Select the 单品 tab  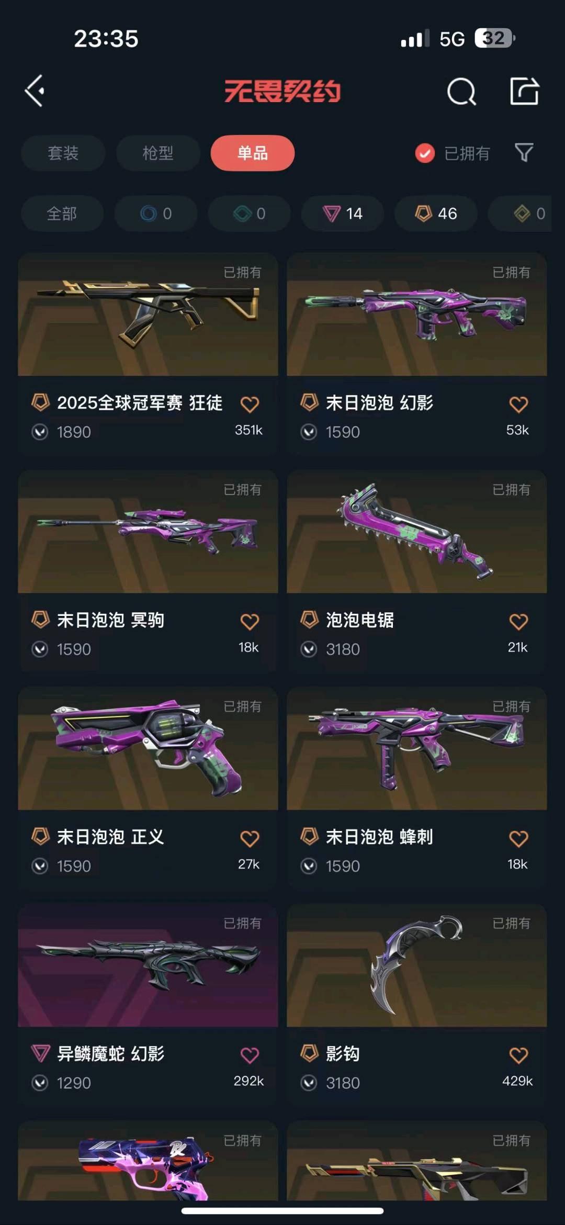(x=253, y=153)
